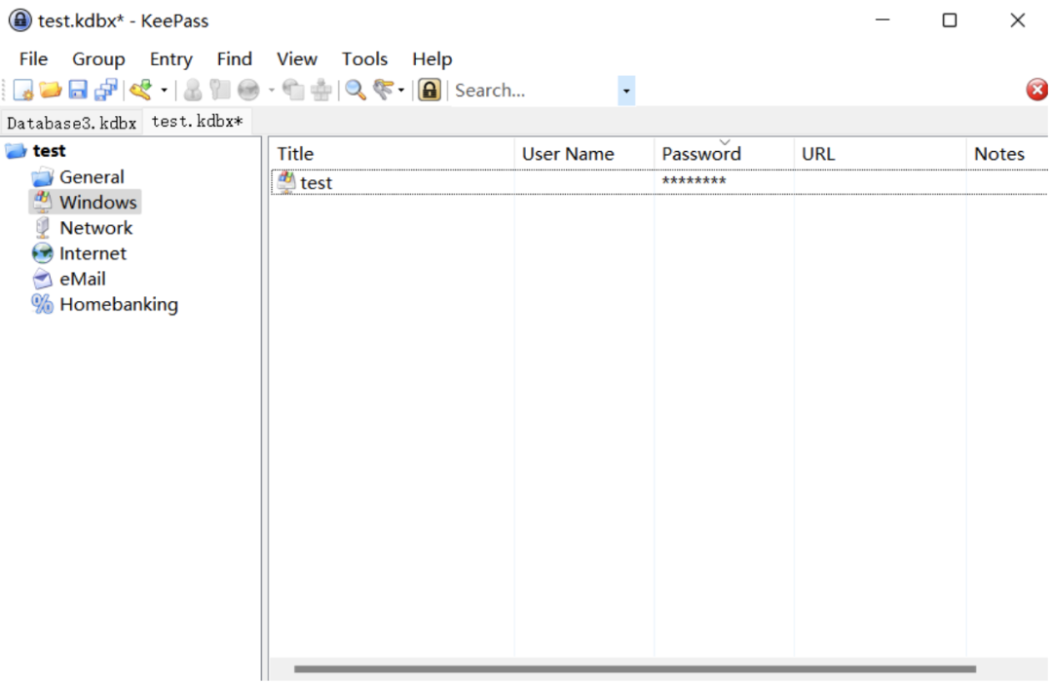Image resolution: width=1052 pixels, height=684 pixels.
Task: Select the Network group
Action: (95, 228)
